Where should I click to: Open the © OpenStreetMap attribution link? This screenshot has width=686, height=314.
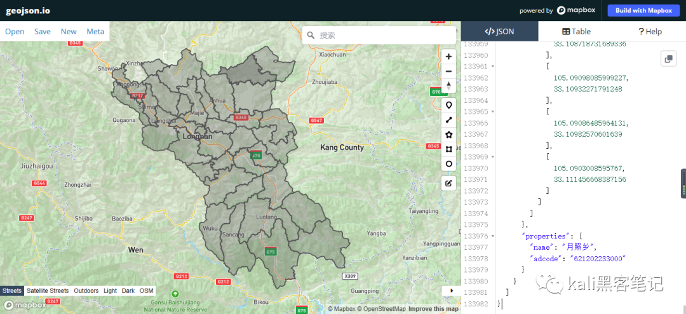381,309
